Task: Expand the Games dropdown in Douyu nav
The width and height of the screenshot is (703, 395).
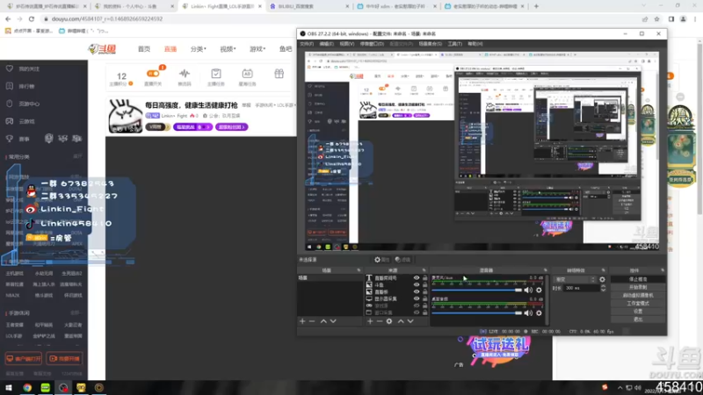Action: pos(257,49)
